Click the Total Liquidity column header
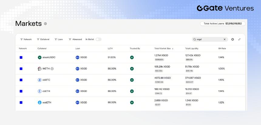This screenshot has height=125, width=261. tap(192, 49)
